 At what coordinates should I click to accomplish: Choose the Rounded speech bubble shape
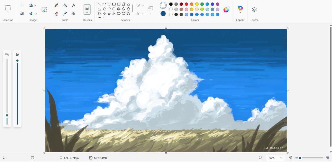119,13
